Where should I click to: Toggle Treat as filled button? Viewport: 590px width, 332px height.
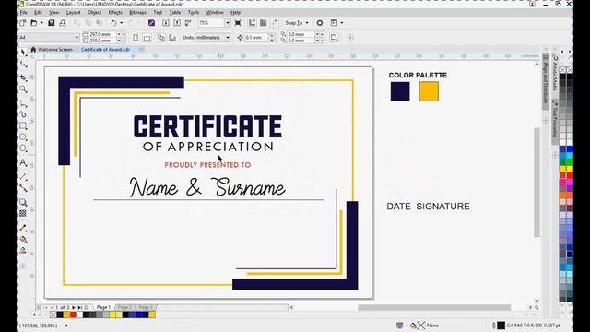point(334,38)
